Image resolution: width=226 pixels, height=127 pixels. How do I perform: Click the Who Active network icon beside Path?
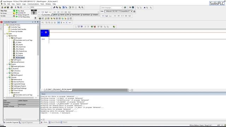pyautogui.click(x=134, y=11)
